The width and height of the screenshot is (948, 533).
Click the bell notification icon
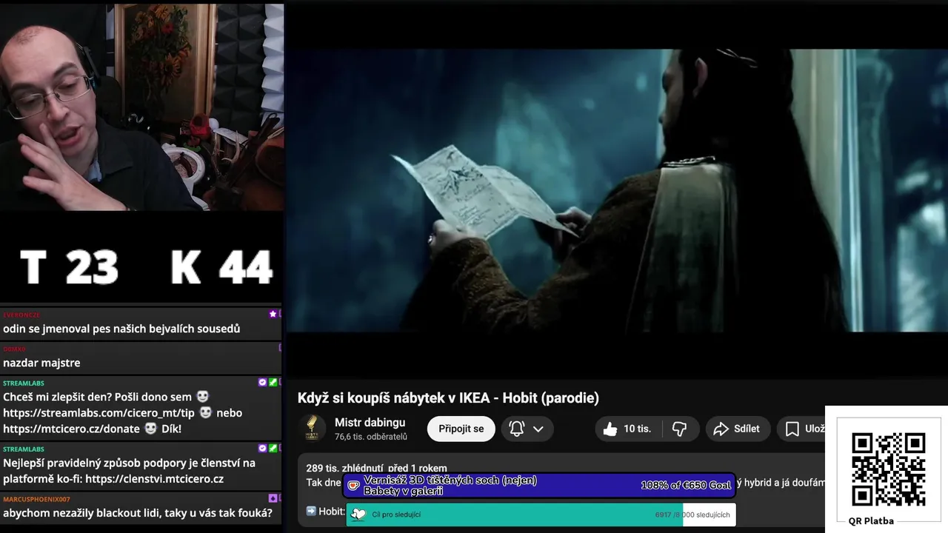point(517,429)
